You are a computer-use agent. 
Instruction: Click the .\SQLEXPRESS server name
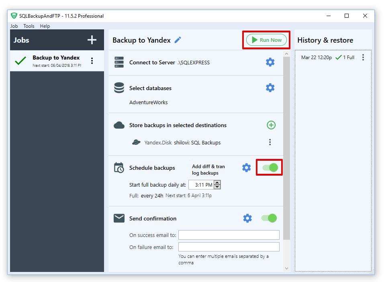[194, 62]
